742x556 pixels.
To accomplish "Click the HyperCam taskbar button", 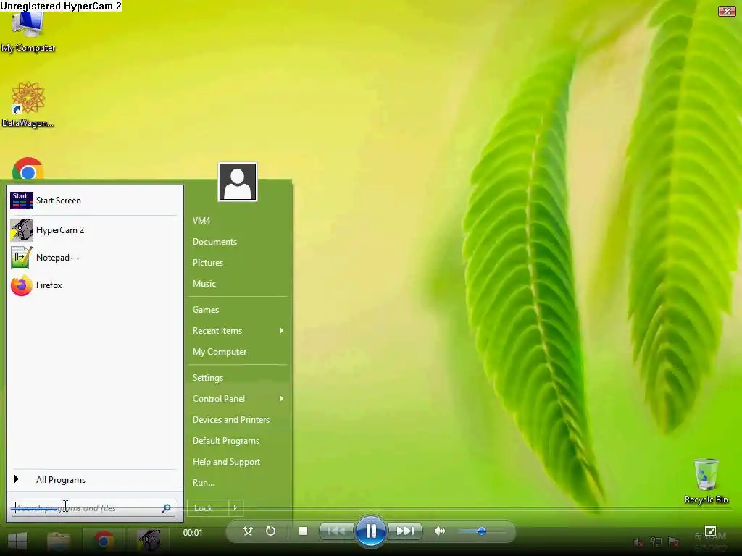I will point(149,540).
